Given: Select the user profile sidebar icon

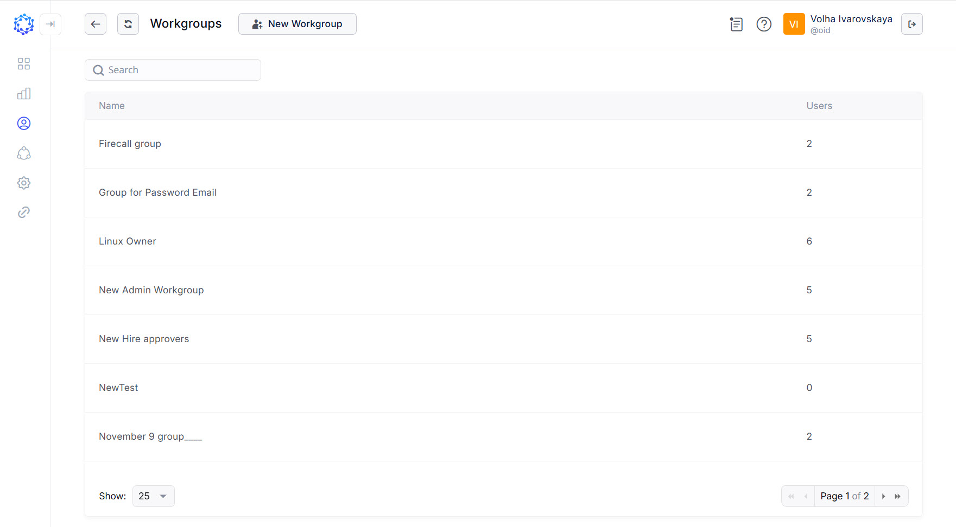Looking at the screenshot, I should coord(24,124).
